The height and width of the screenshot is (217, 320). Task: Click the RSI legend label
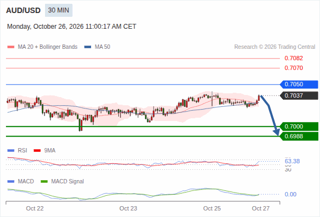22,151
